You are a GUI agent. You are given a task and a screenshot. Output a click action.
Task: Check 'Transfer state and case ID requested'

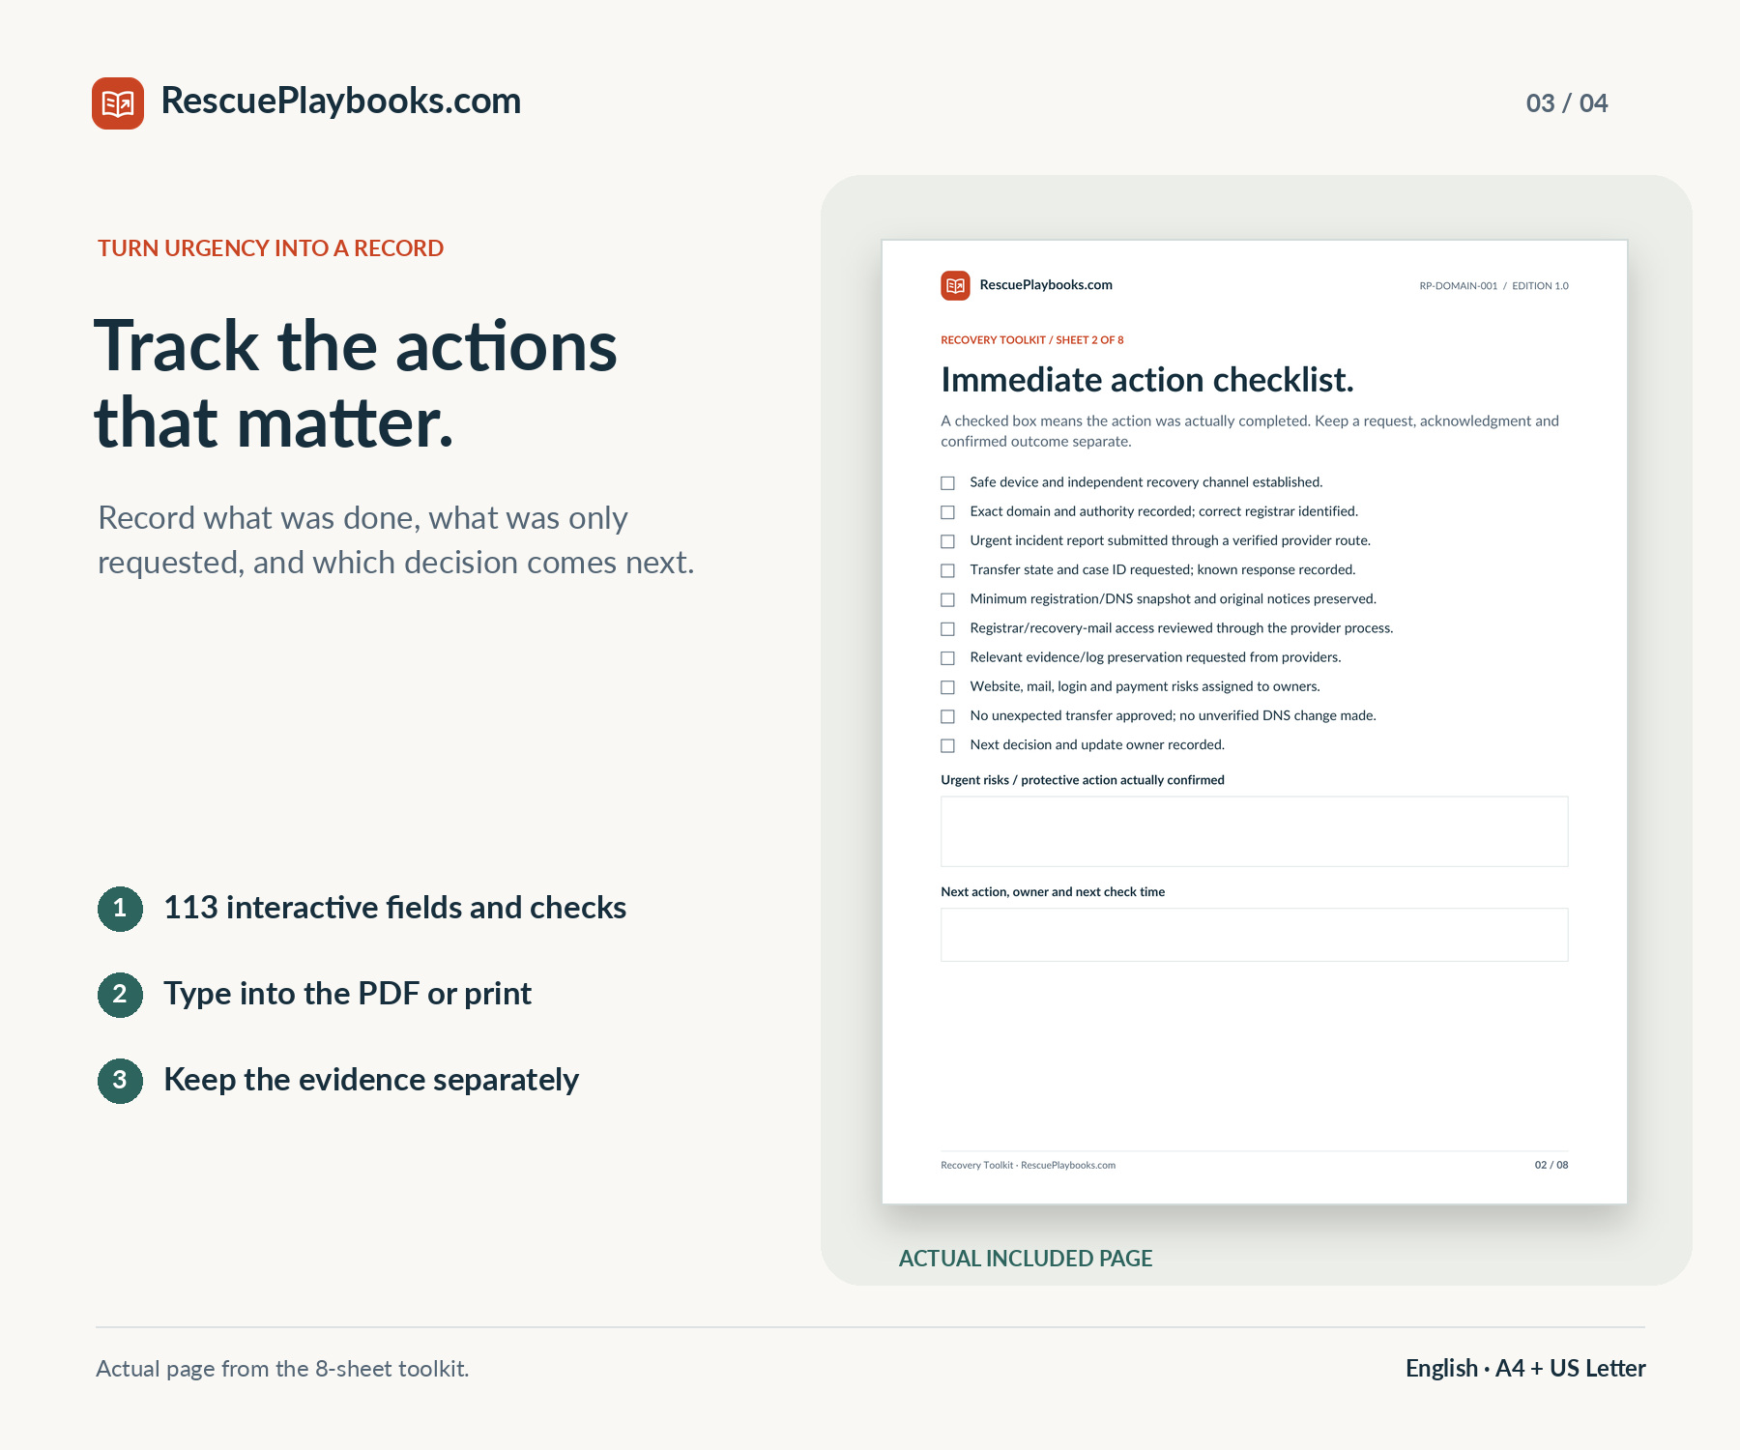coord(948,570)
